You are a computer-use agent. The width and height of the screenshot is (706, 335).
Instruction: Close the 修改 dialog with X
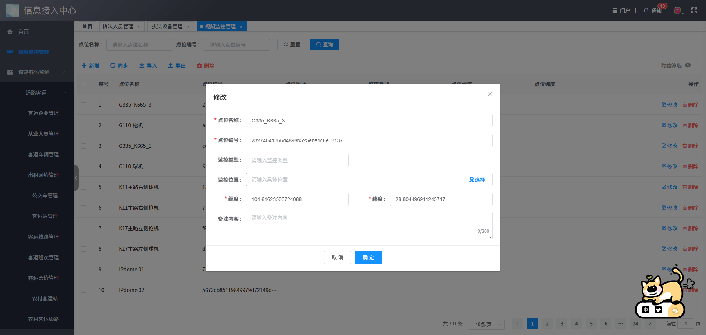coord(489,94)
